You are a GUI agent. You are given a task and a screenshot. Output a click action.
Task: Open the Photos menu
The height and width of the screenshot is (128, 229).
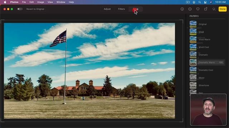[14, 2]
